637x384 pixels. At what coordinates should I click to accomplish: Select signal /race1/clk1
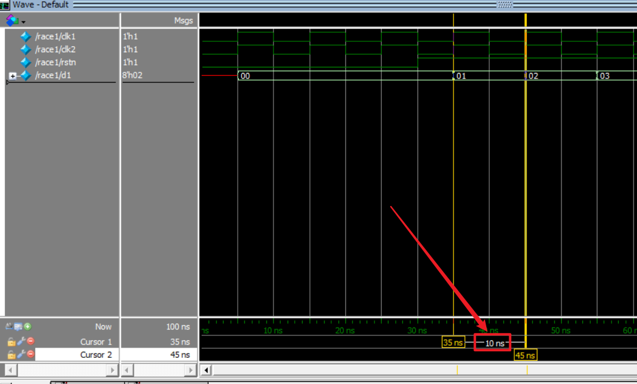(x=55, y=36)
